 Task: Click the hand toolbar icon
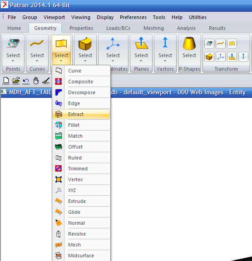coord(36,81)
